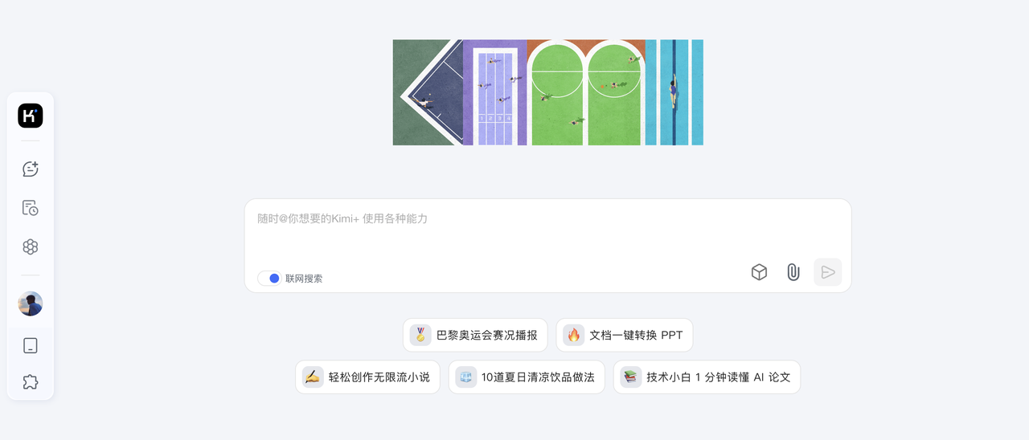Choose 文档一键转换 PPT suggestion

(x=625, y=335)
